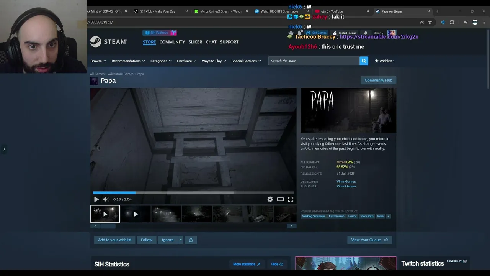The image size is (490, 276).
Task: Open the Recommendations dropdown
Action: tap(128, 61)
